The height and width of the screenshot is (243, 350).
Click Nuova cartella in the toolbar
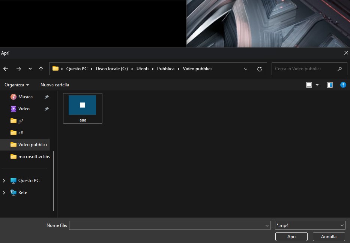pos(55,85)
